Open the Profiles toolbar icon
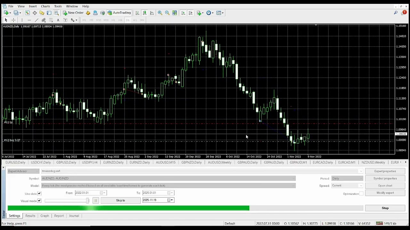410x230 pixels. (x=16, y=13)
